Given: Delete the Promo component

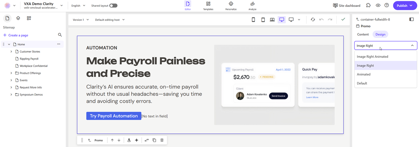Looking at the screenshot, I should 162,140.
